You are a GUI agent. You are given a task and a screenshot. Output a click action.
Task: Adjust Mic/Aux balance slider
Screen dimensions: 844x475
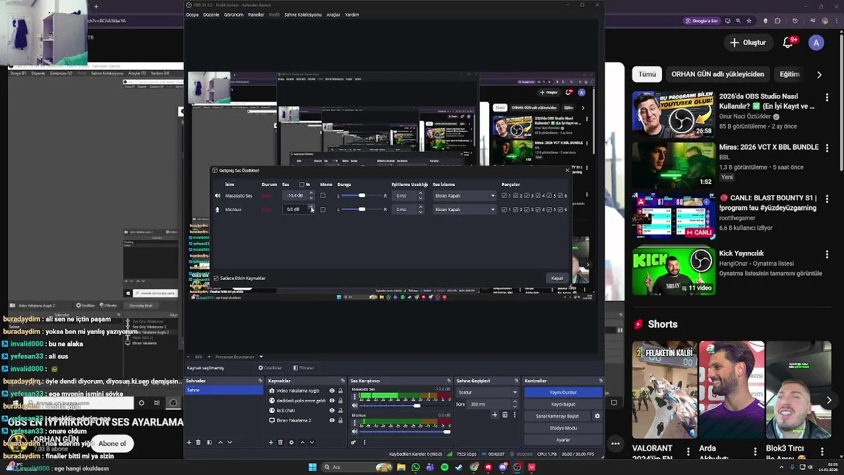tap(361, 210)
